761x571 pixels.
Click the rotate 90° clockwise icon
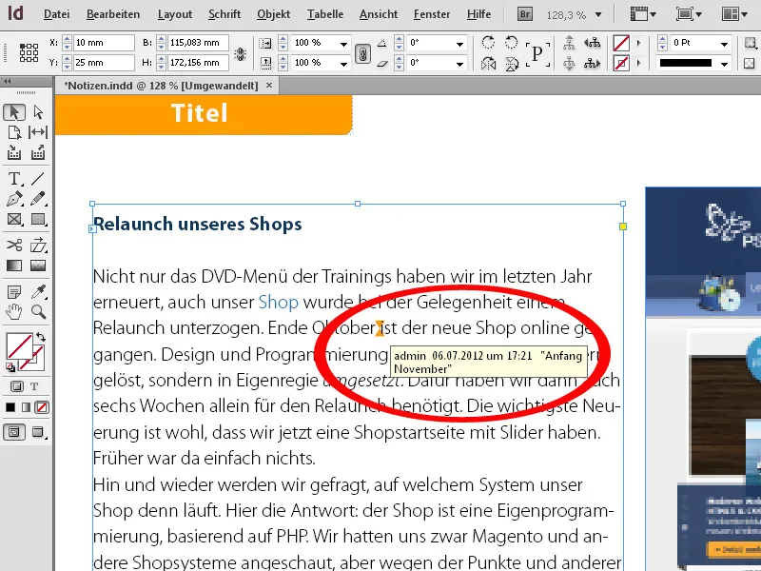click(488, 43)
